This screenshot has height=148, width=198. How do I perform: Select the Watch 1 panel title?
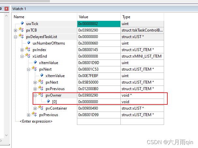[x=19, y=9]
